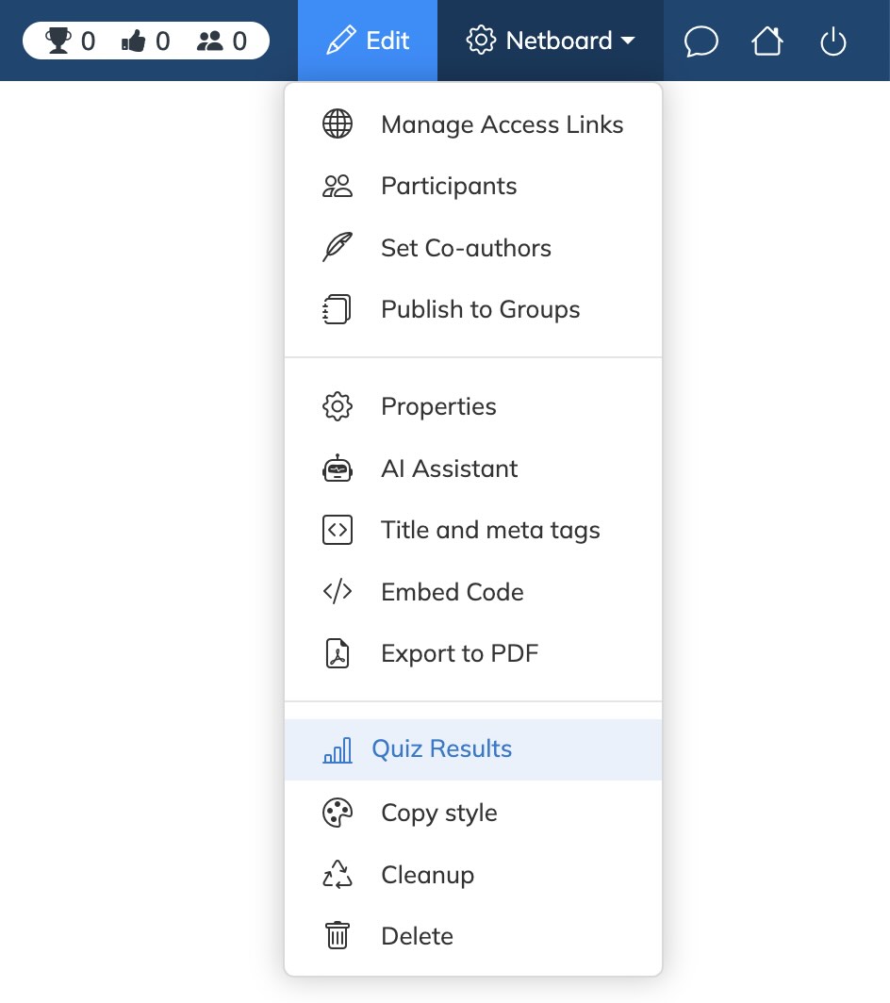Viewport: 890px width, 1003px height.
Task: Select Cleanup menu entry
Action: pos(473,875)
